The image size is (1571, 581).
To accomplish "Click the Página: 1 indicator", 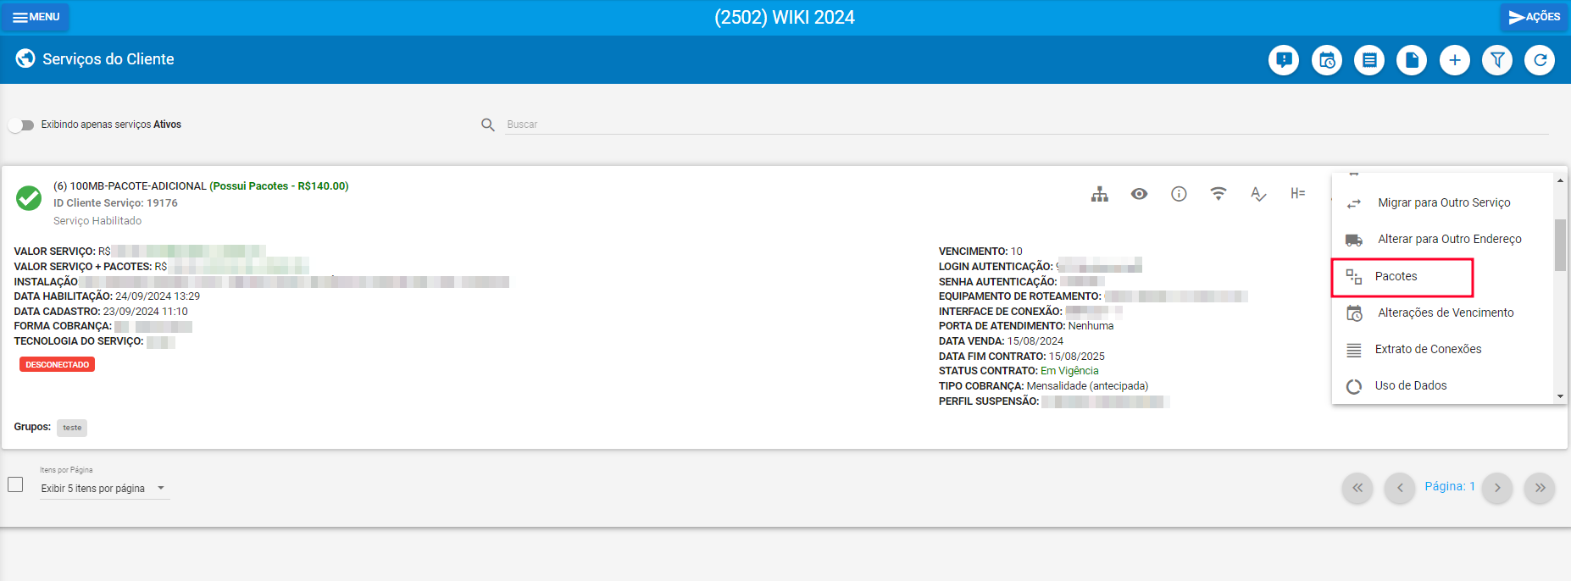I will click(x=1450, y=486).
